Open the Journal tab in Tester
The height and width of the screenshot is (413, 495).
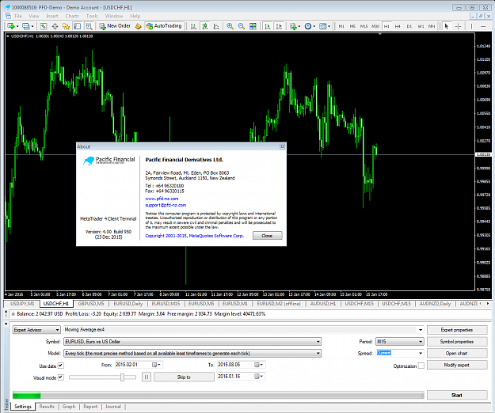point(113,407)
